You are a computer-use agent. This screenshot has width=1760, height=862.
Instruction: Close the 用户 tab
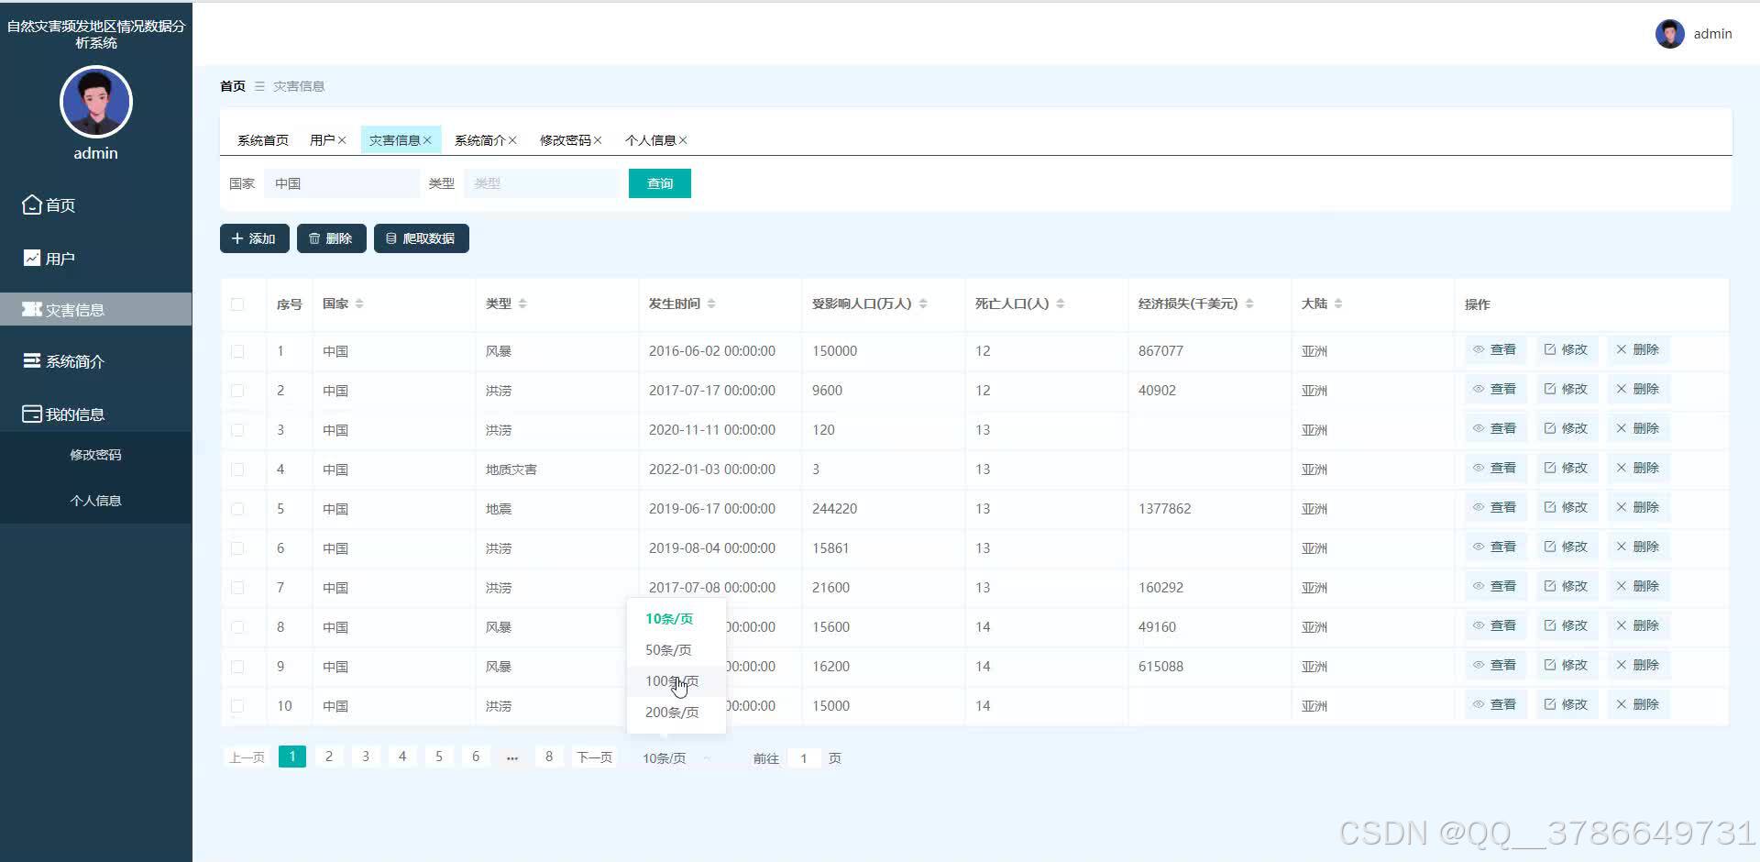coord(342,140)
